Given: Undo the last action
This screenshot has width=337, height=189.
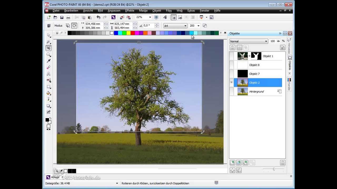Looking at the screenshot, I should pyautogui.click(x=98, y=17).
